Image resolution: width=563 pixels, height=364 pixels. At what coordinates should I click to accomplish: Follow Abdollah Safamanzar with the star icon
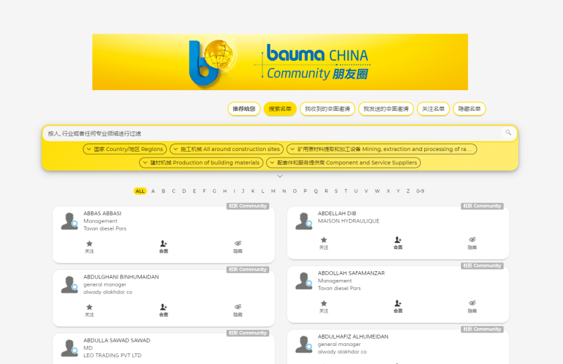[x=324, y=304]
